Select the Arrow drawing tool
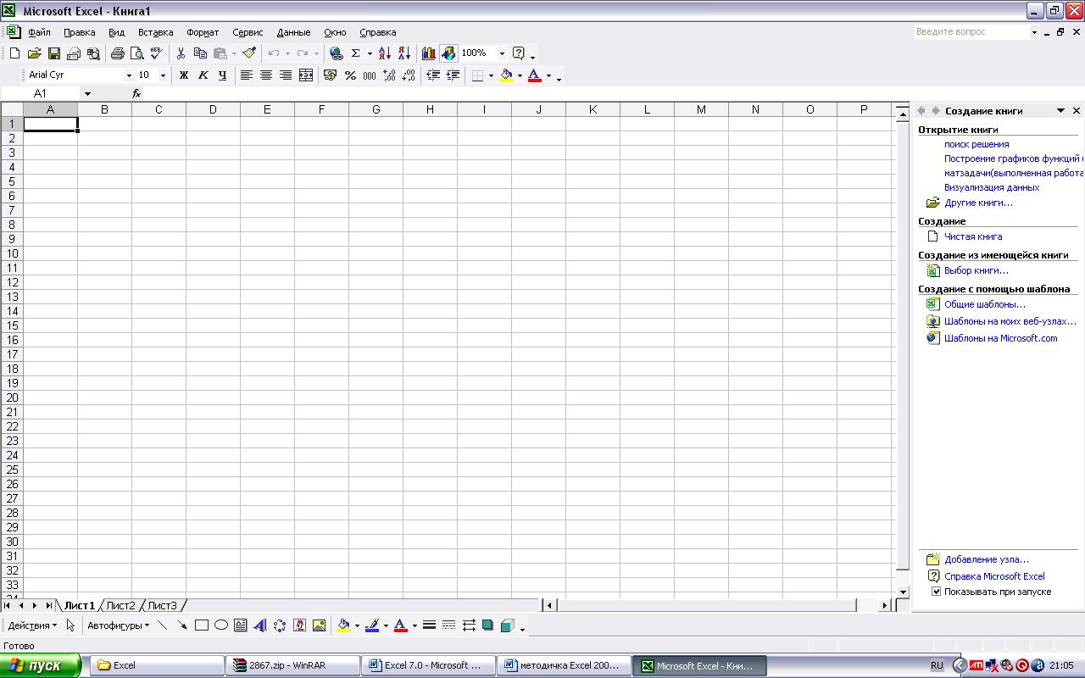 pos(182,625)
